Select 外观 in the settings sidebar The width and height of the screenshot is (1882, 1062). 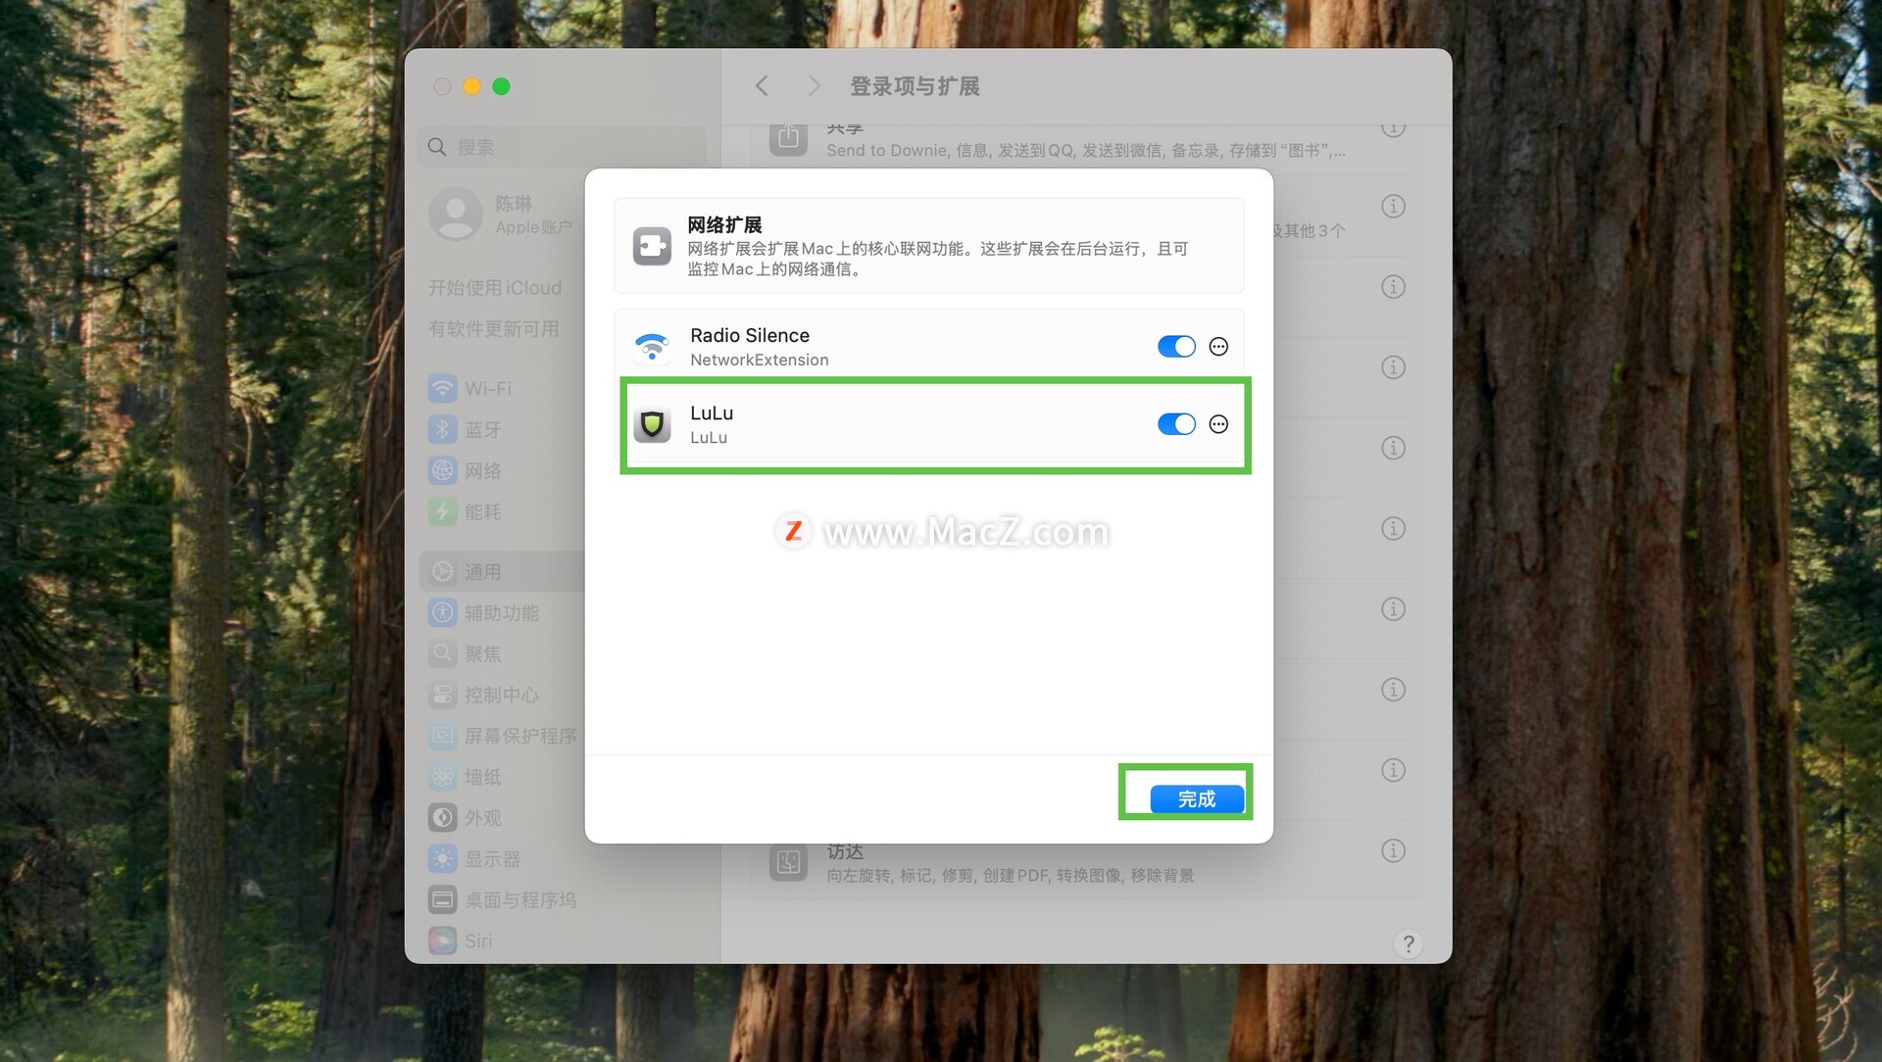[502, 818]
